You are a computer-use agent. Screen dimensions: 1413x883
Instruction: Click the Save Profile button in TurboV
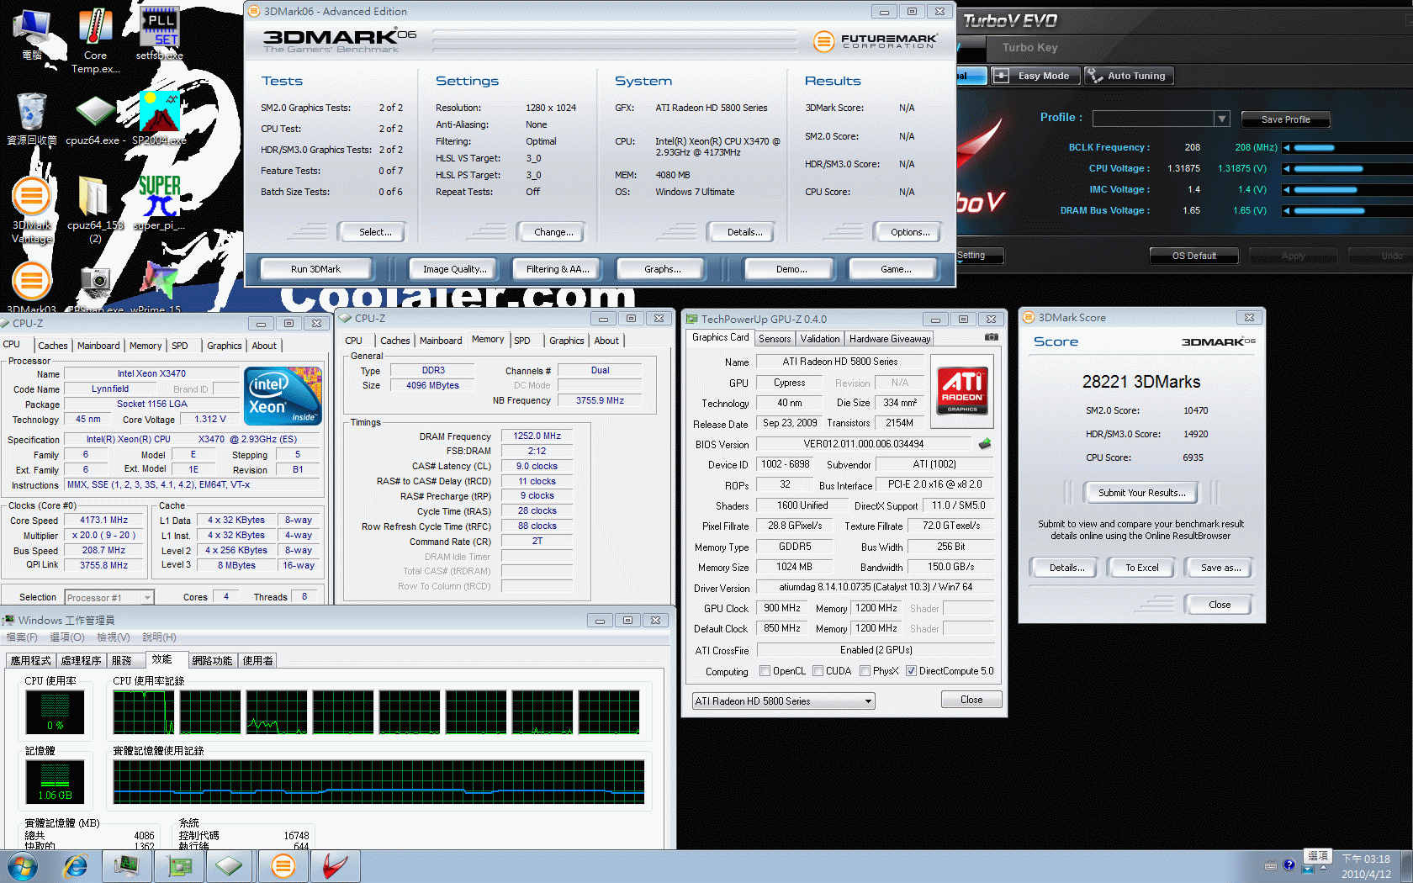[x=1285, y=119]
